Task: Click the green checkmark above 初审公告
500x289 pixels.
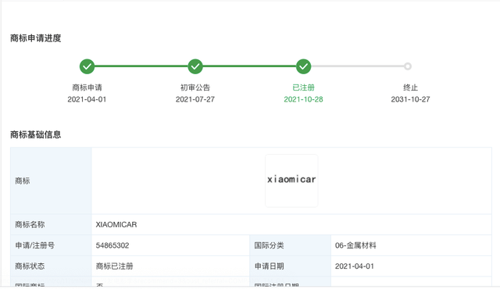Action: (x=195, y=66)
